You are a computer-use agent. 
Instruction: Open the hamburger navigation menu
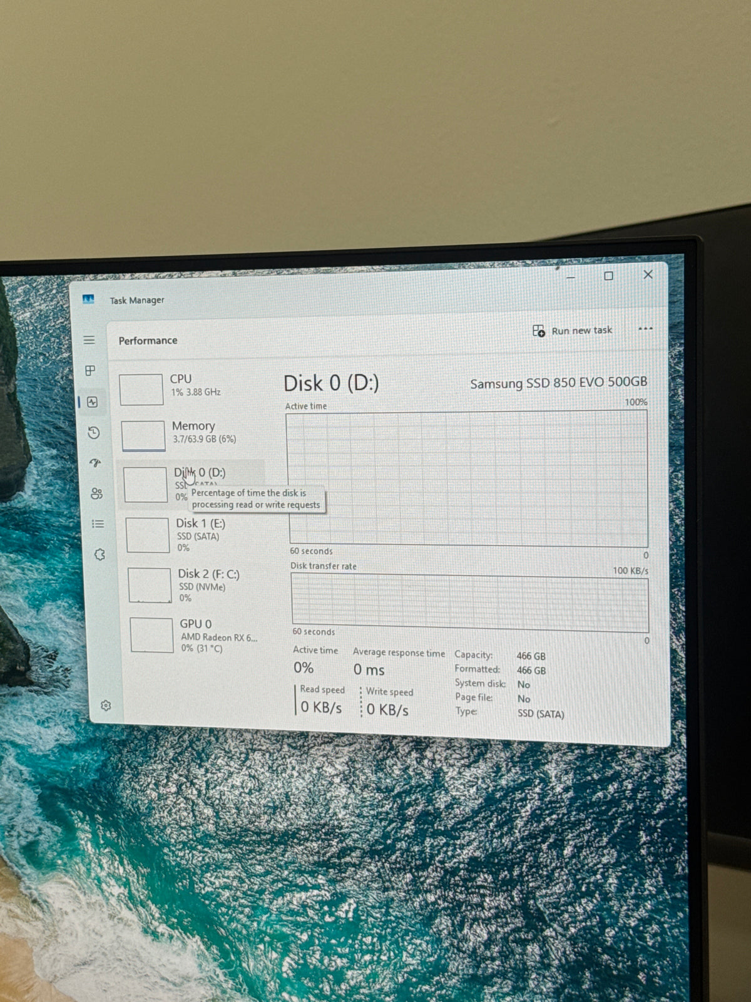tap(89, 340)
